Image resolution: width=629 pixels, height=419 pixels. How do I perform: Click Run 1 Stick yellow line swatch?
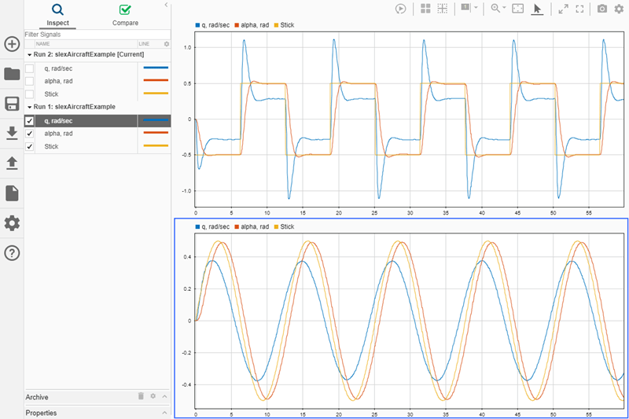156,145
